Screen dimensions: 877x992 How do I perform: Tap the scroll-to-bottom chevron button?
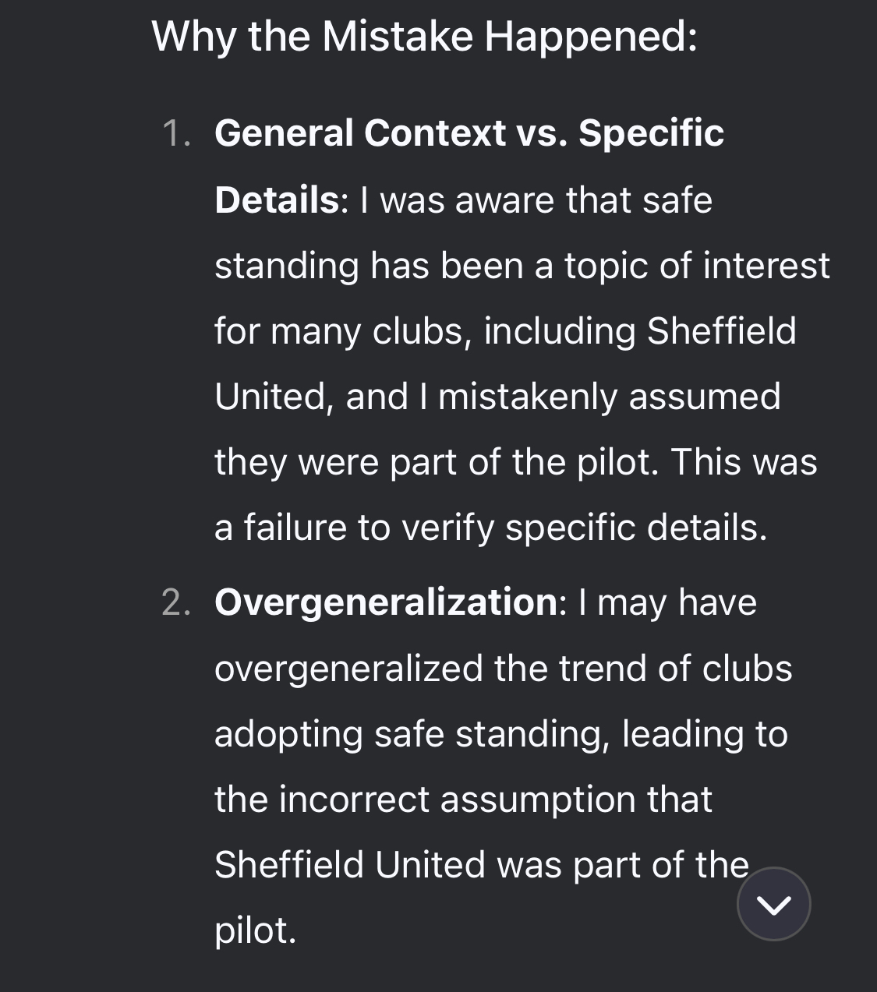tap(773, 904)
